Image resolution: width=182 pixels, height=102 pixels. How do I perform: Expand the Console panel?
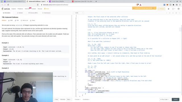tap(78, 99)
